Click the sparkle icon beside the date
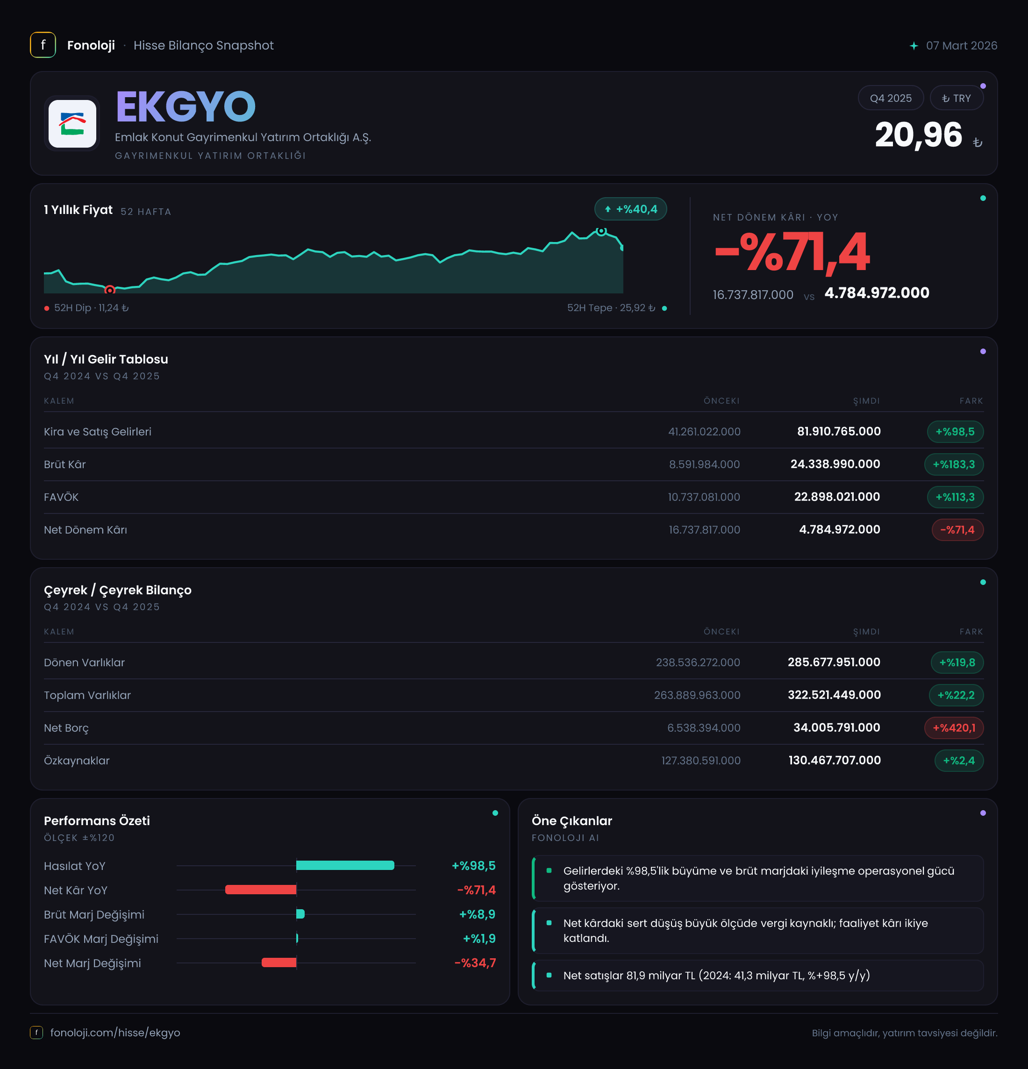This screenshot has height=1069, width=1028. click(x=914, y=46)
